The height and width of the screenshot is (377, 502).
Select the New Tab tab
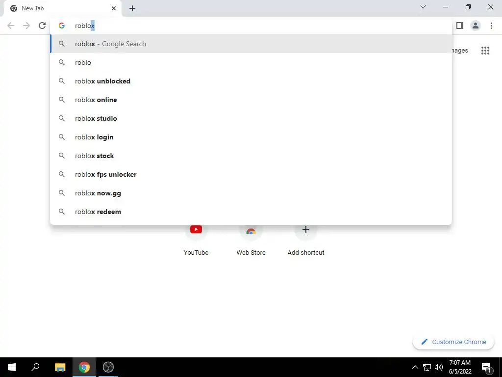click(x=63, y=8)
